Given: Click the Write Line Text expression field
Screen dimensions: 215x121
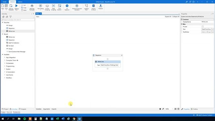Looking at the screenshot, I should 109,65.
